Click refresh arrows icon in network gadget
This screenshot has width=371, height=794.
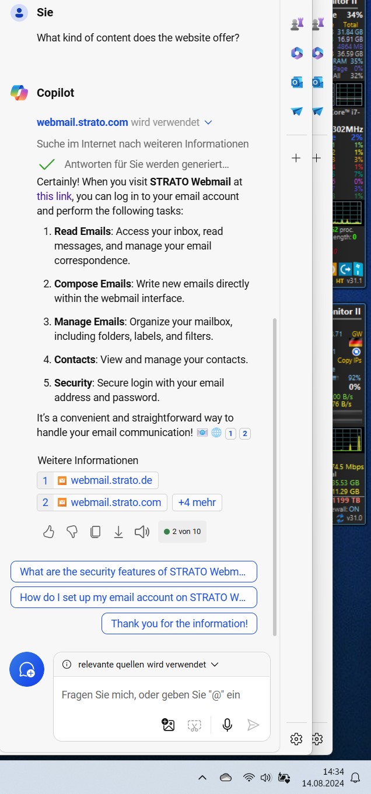click(340, 518)
